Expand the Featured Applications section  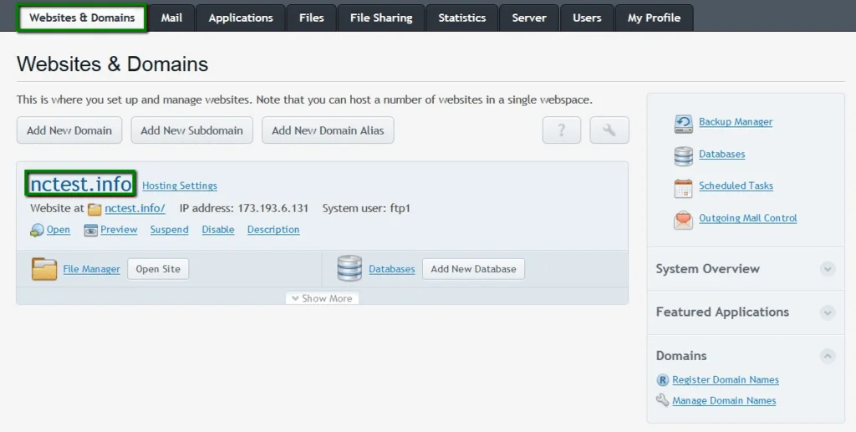827,313
